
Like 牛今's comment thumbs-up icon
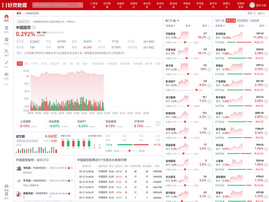[x=69, y=181]
